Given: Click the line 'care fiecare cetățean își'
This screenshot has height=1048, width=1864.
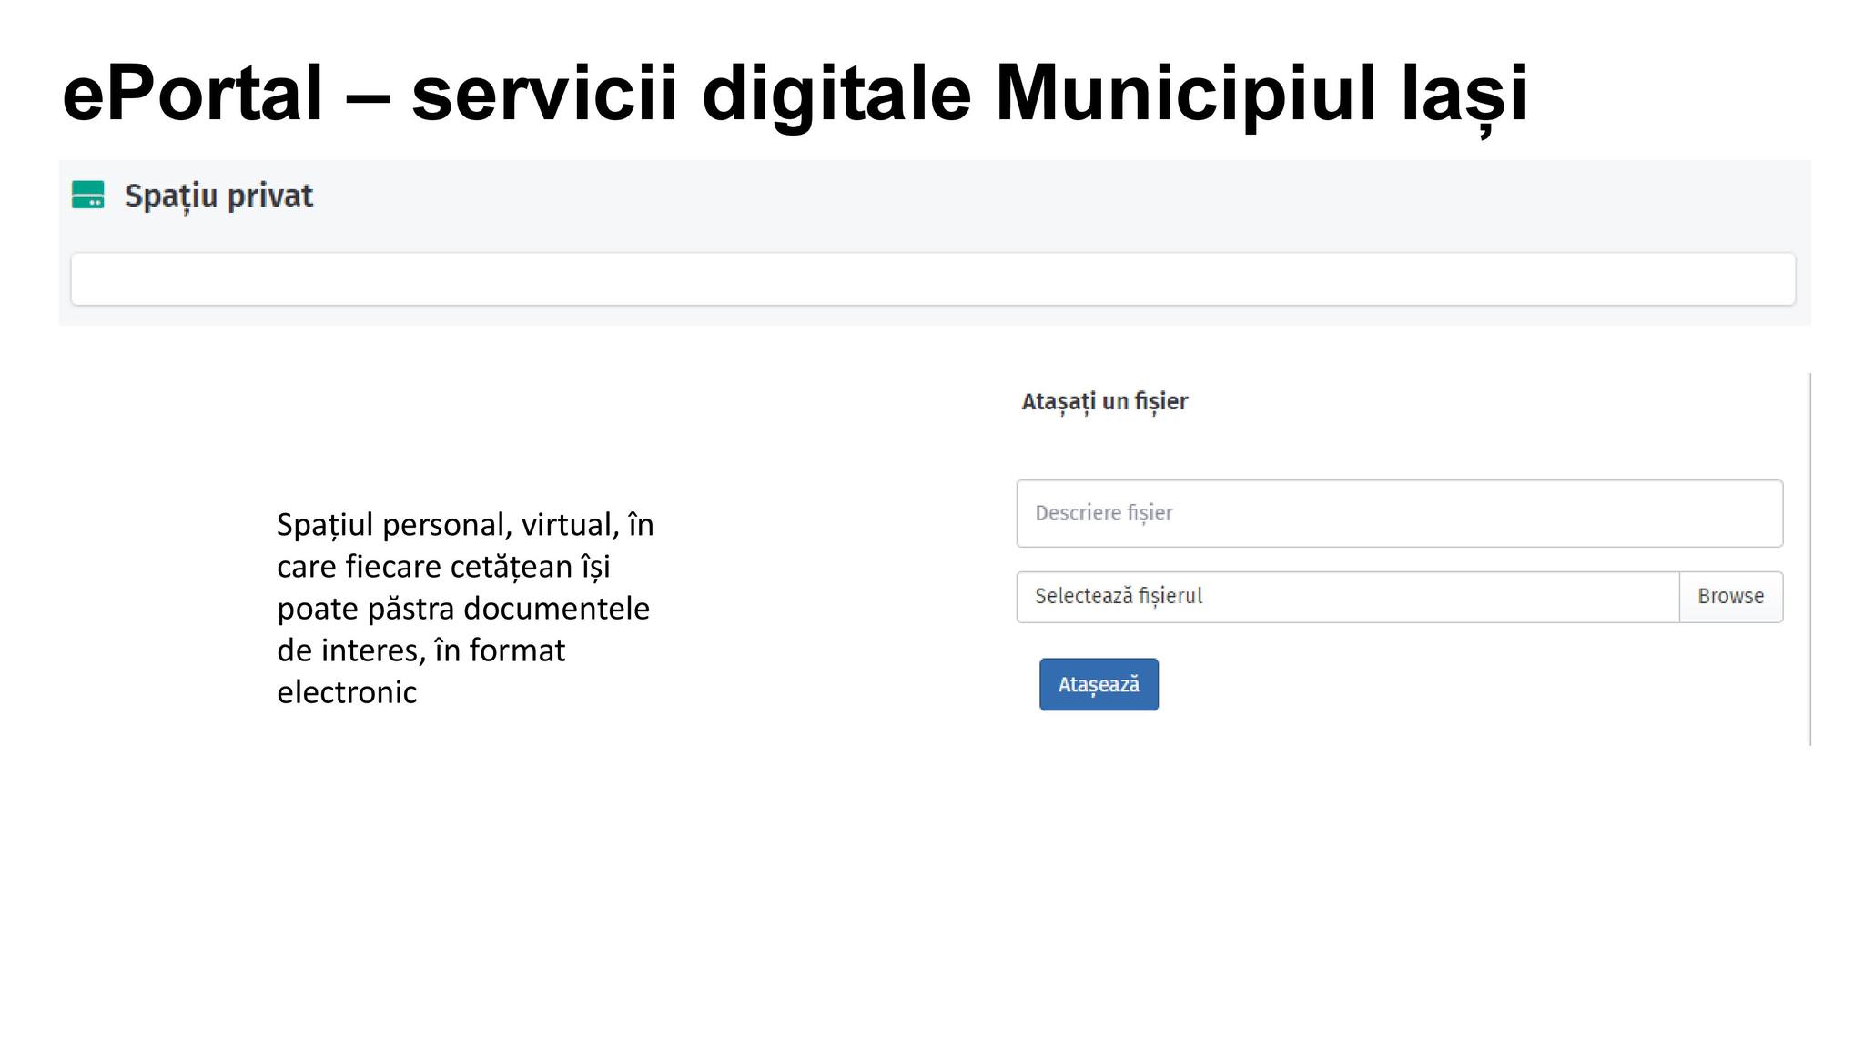Looking at the screenshot, I should (443, 567).
